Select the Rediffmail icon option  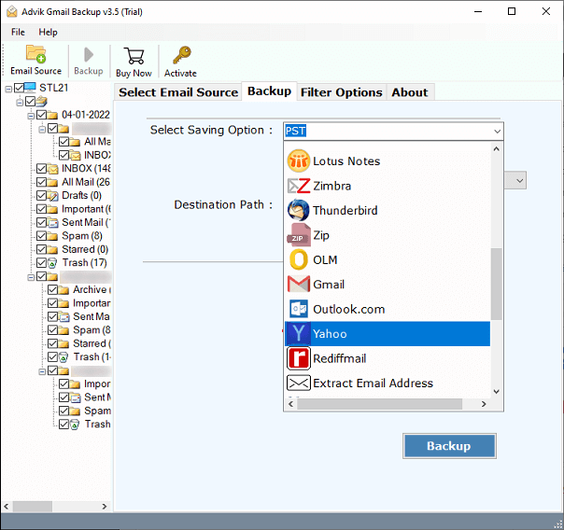[299, 358]
